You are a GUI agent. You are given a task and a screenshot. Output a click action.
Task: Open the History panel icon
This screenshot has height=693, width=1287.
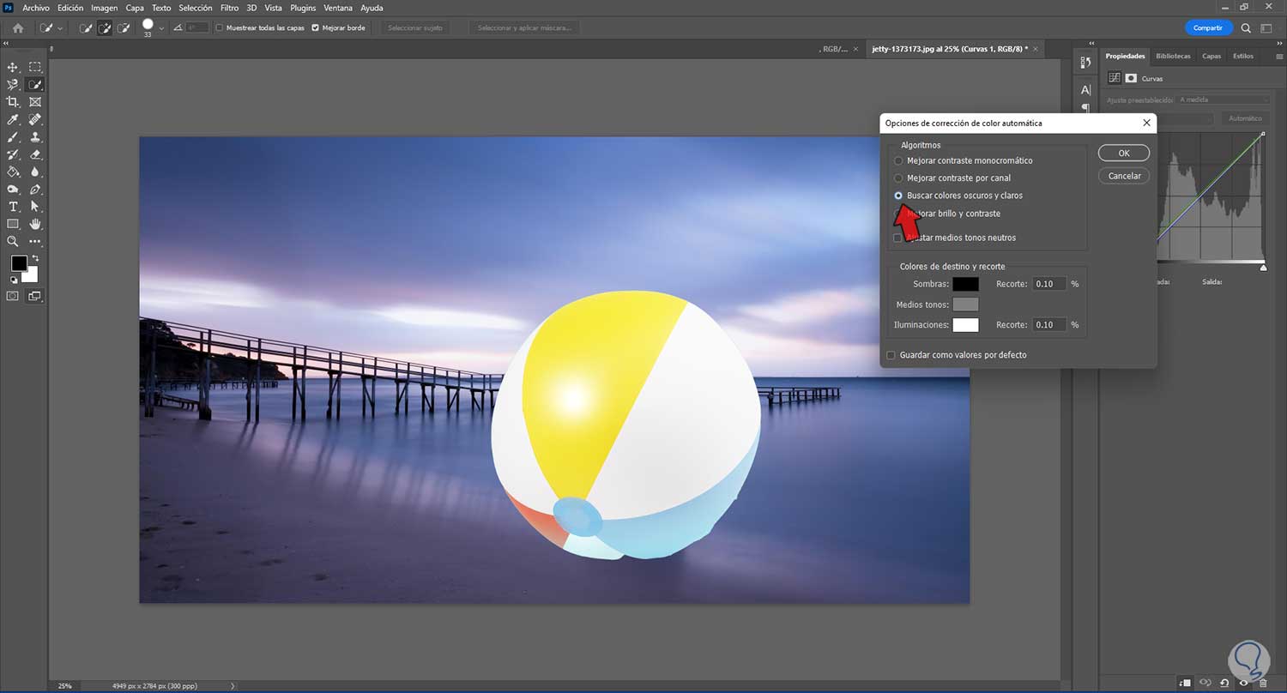(1085, 63)
